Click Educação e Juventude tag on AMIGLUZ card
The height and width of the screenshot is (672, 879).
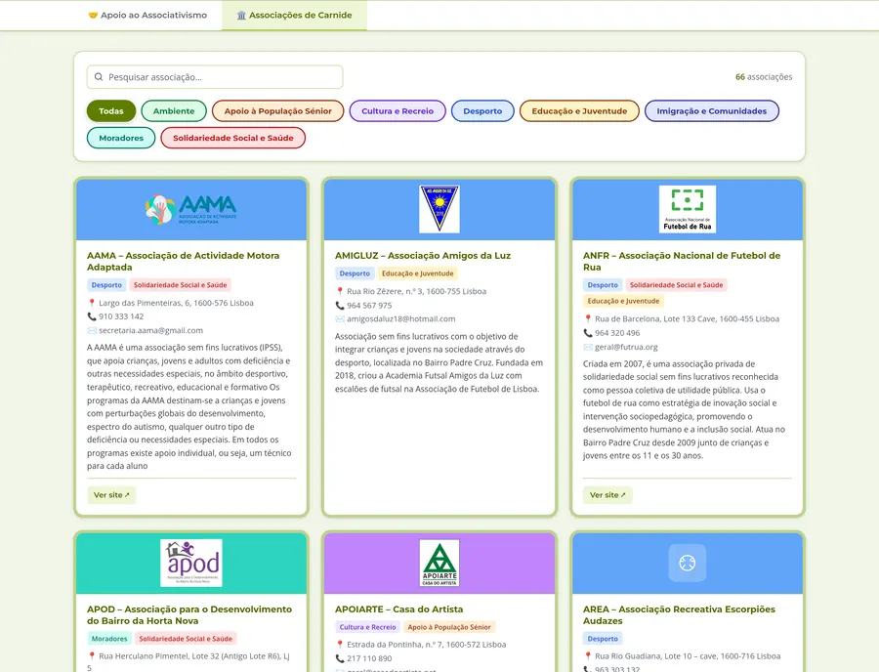click(x=418, y=273)
